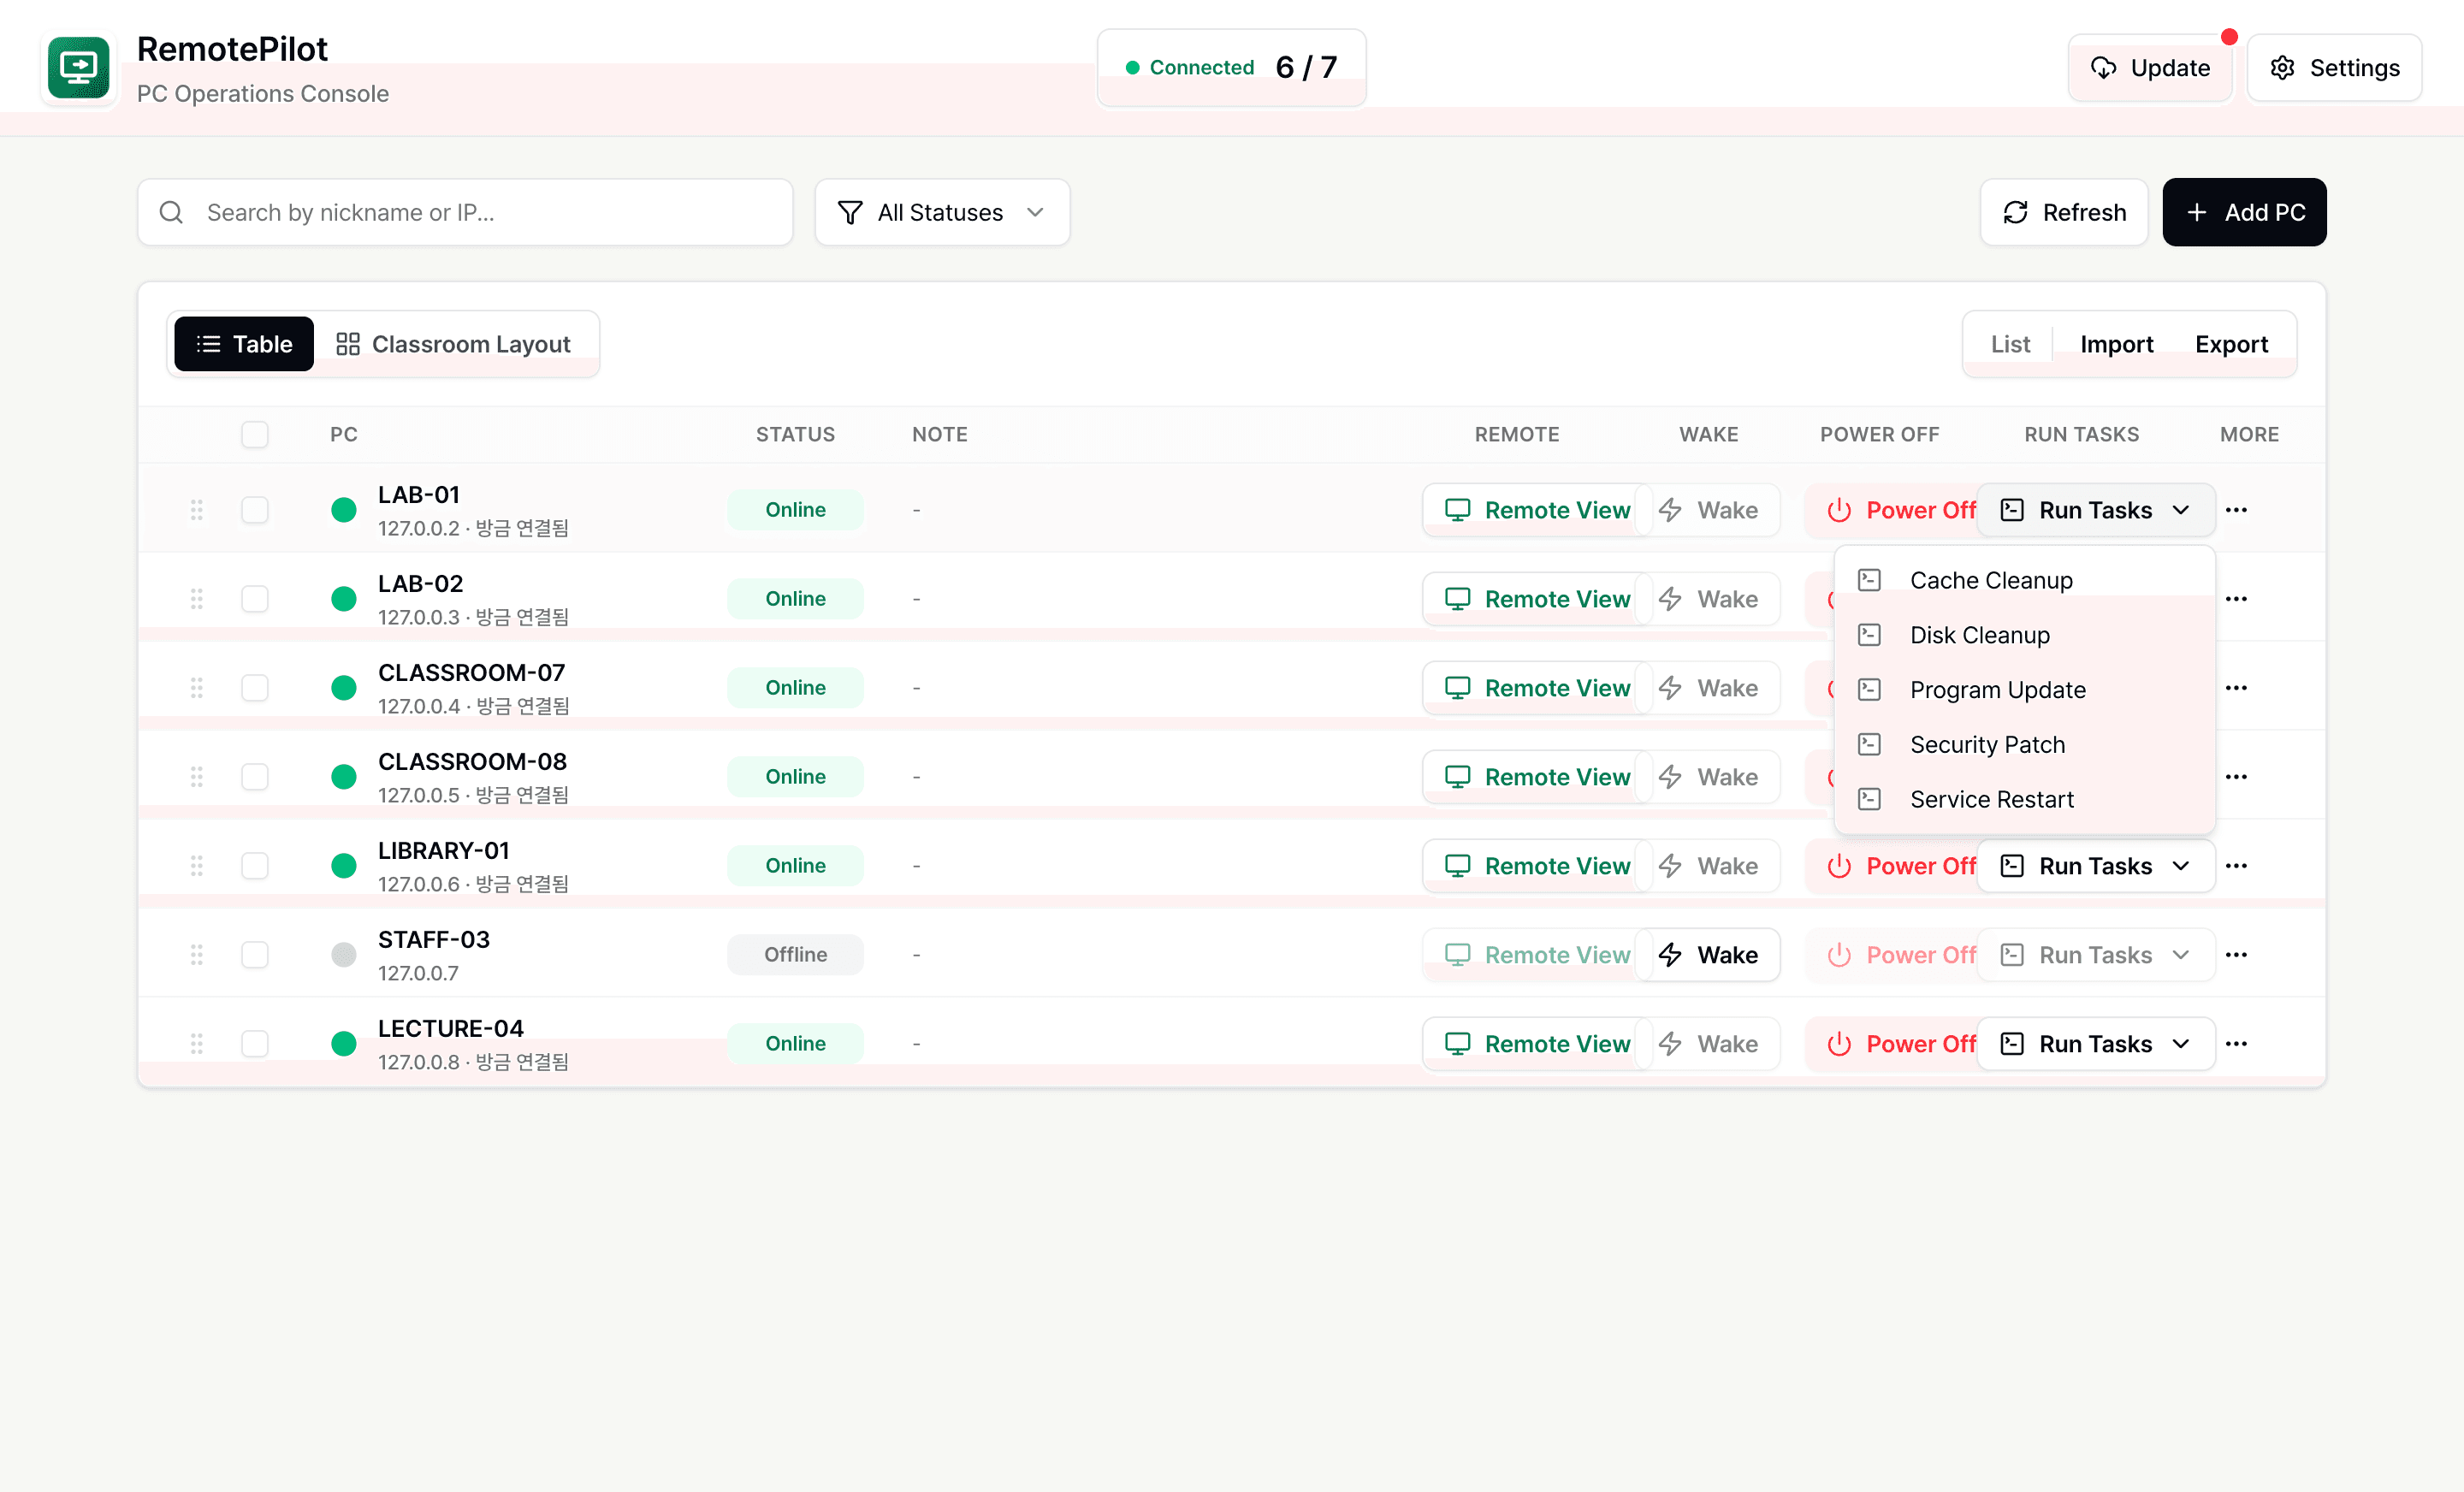Image resolution: width=2464 pixels, height=1492 pixels.
Task: Check the CLASSROOM-08 row checkbox
Action: [255, 777]
